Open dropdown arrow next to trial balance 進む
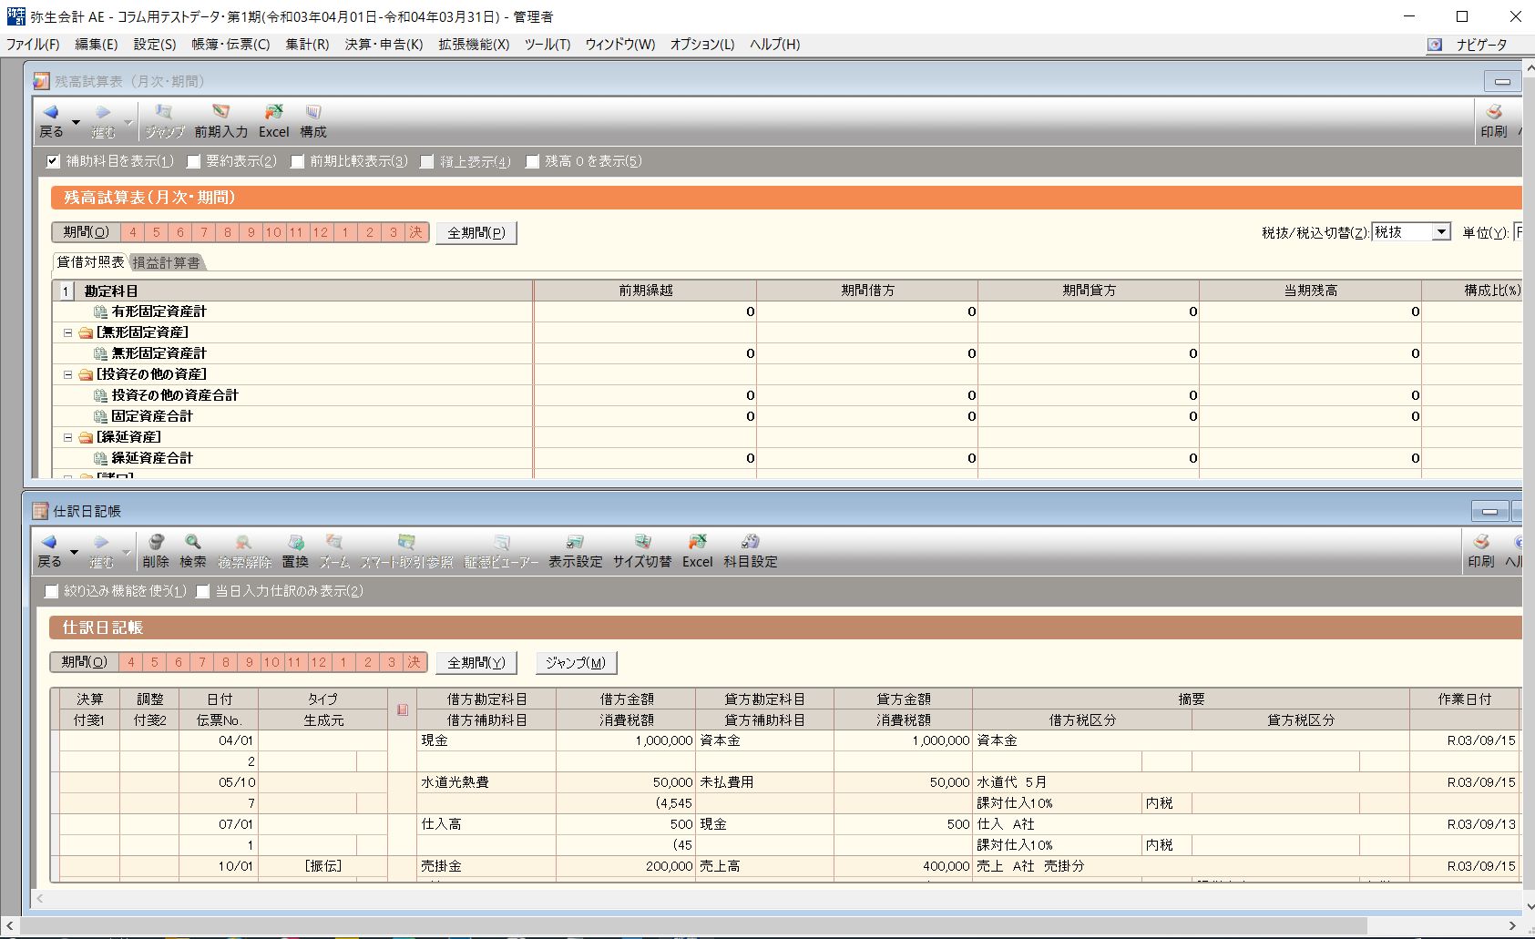 (x=128, y=122)
